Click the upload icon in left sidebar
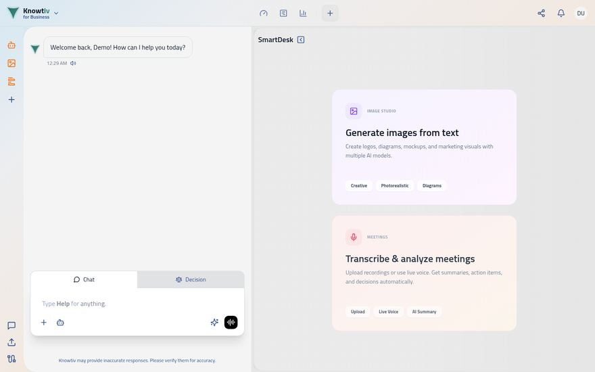 point(11,342)
